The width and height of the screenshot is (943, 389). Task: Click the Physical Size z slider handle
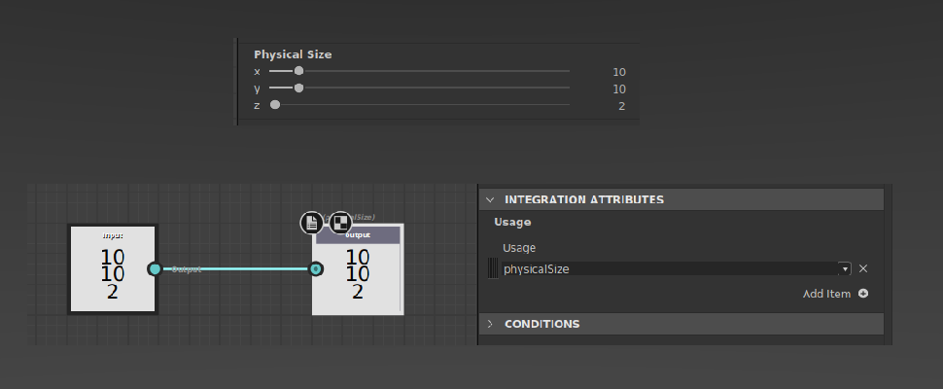(x=275, y=105)
